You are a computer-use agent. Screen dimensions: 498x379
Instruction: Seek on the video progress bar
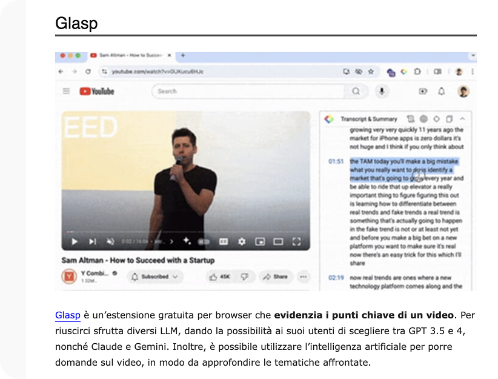(186, 232)
